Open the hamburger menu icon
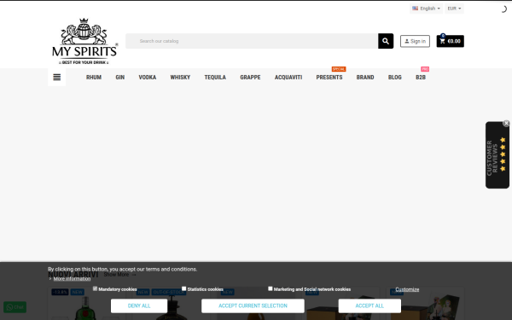This screenshot has width=512, height=320. [x=57, y=78]
